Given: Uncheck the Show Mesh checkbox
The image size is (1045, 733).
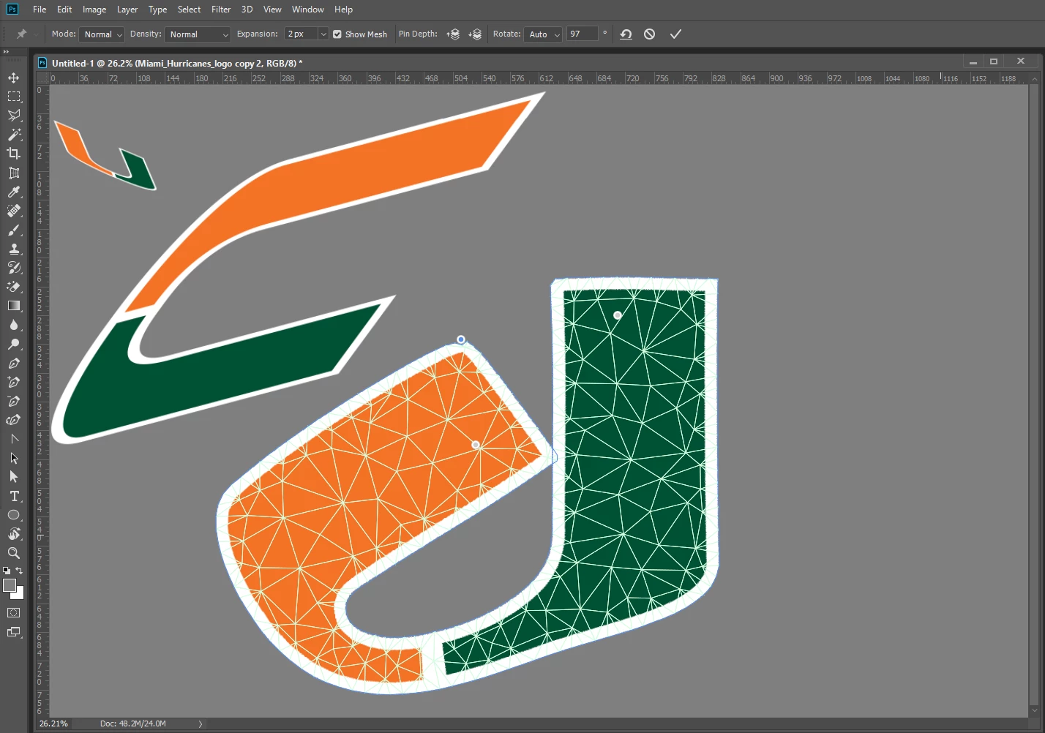Looking at the screenshot, I should click(x=337, y=34).
